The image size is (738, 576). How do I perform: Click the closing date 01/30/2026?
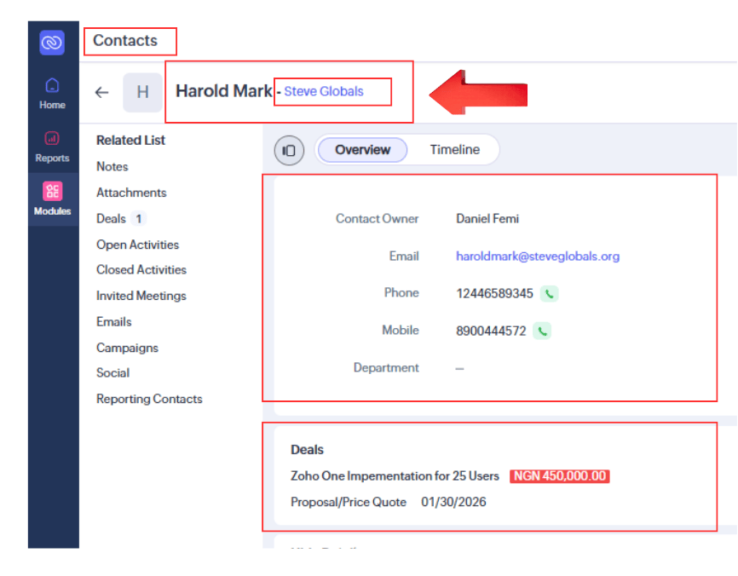(453, 503)
